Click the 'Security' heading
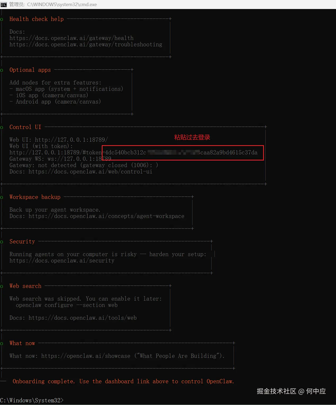Screen dimensions: 336x405 (22, 242)
